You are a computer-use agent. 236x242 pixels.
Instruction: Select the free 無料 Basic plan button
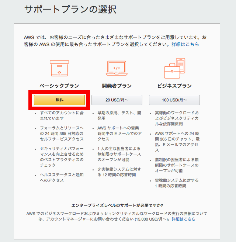(x=59, y=100)
